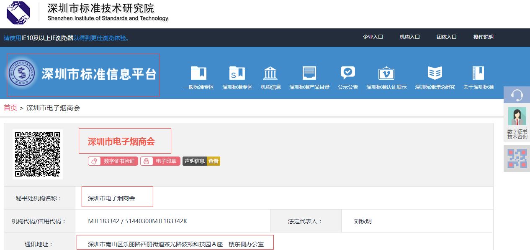Screen dimensions: 530x250
Task: Click the sidebar QR code icon
Action: click(x=517, y=159)
